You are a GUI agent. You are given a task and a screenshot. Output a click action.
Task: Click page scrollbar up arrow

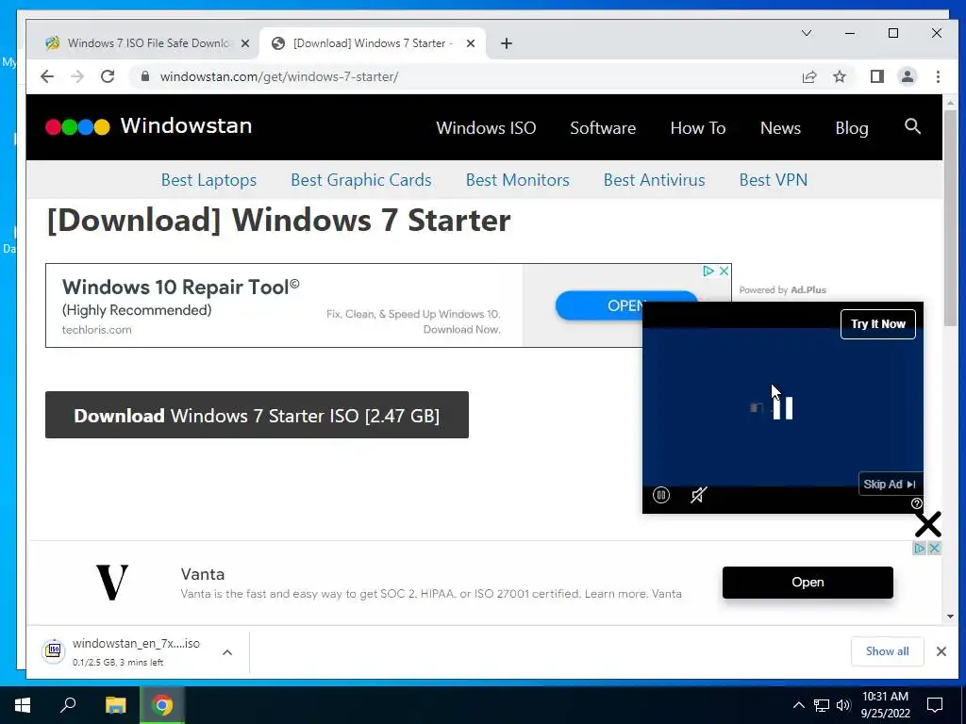(x=950, y=102)
